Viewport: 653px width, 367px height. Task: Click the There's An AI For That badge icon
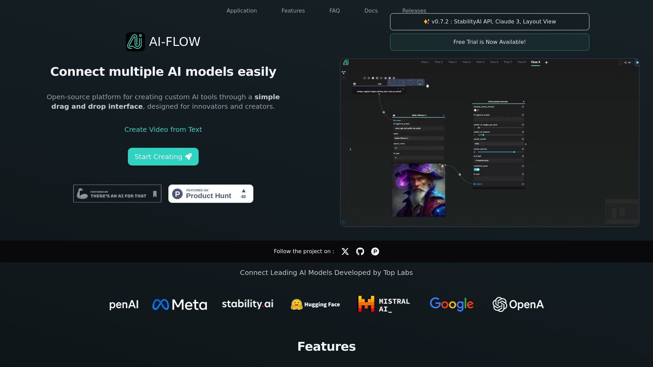pyautogui.click(x=117, y=194)
